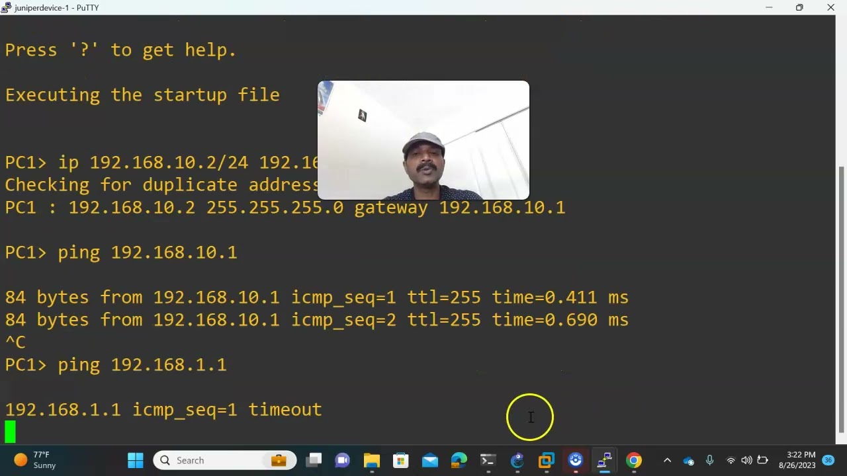Launch Microsoft Edge from the taskbar
Viewport: 847px width, 476px height.
tap(459, 460)
